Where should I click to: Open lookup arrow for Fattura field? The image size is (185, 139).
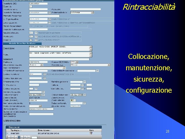pyautogui.click(x=82, y=85)
